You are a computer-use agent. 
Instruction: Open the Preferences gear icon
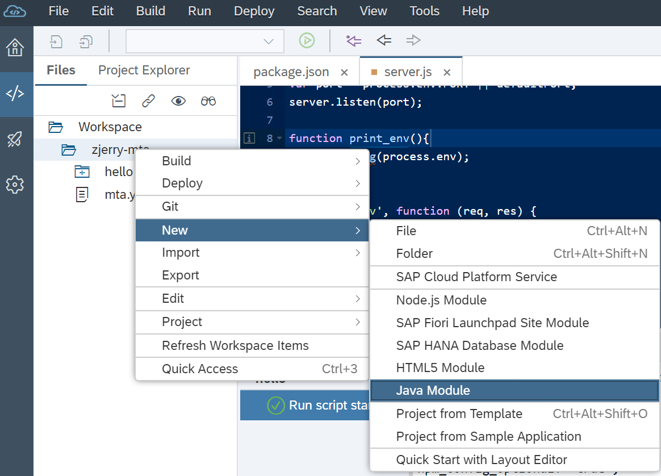click(15, 184)
